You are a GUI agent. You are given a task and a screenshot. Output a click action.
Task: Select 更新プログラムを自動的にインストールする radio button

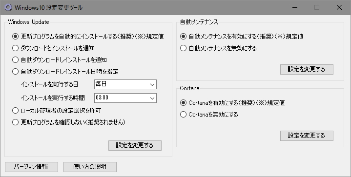[15, 37]
